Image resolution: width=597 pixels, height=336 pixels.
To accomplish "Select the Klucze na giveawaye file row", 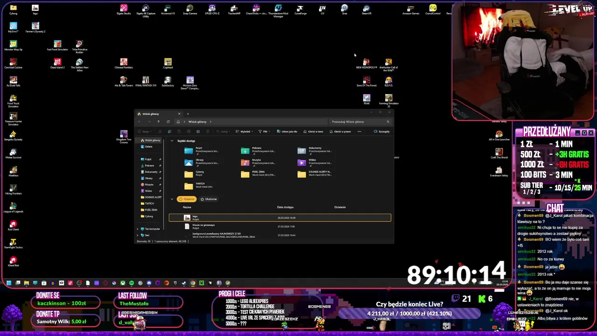I will click(x=280, y=226).
